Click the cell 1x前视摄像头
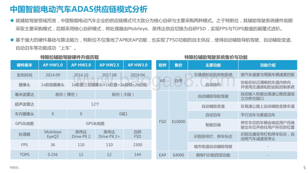 coord(53,85)
